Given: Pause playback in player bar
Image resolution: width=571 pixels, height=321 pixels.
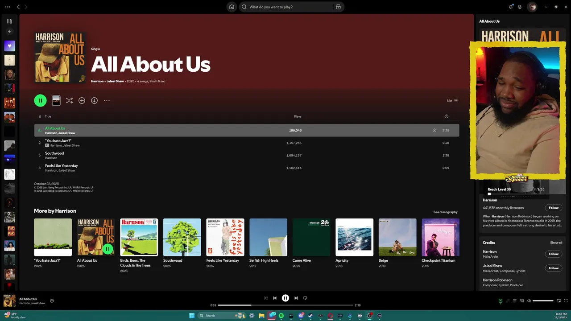Looking at the screenshot, I should (285, 298).
